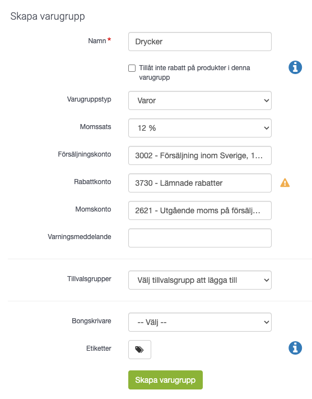This screenshot has width=312, height=399.
Task: Expand the Bongskrivare '-- Välj --' dropdown
Action: tap(200, 322)
